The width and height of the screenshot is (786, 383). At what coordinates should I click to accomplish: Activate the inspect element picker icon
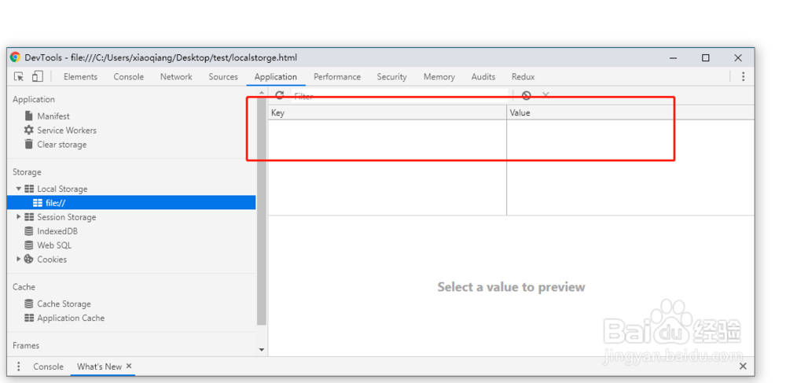[x=19, y=77]
